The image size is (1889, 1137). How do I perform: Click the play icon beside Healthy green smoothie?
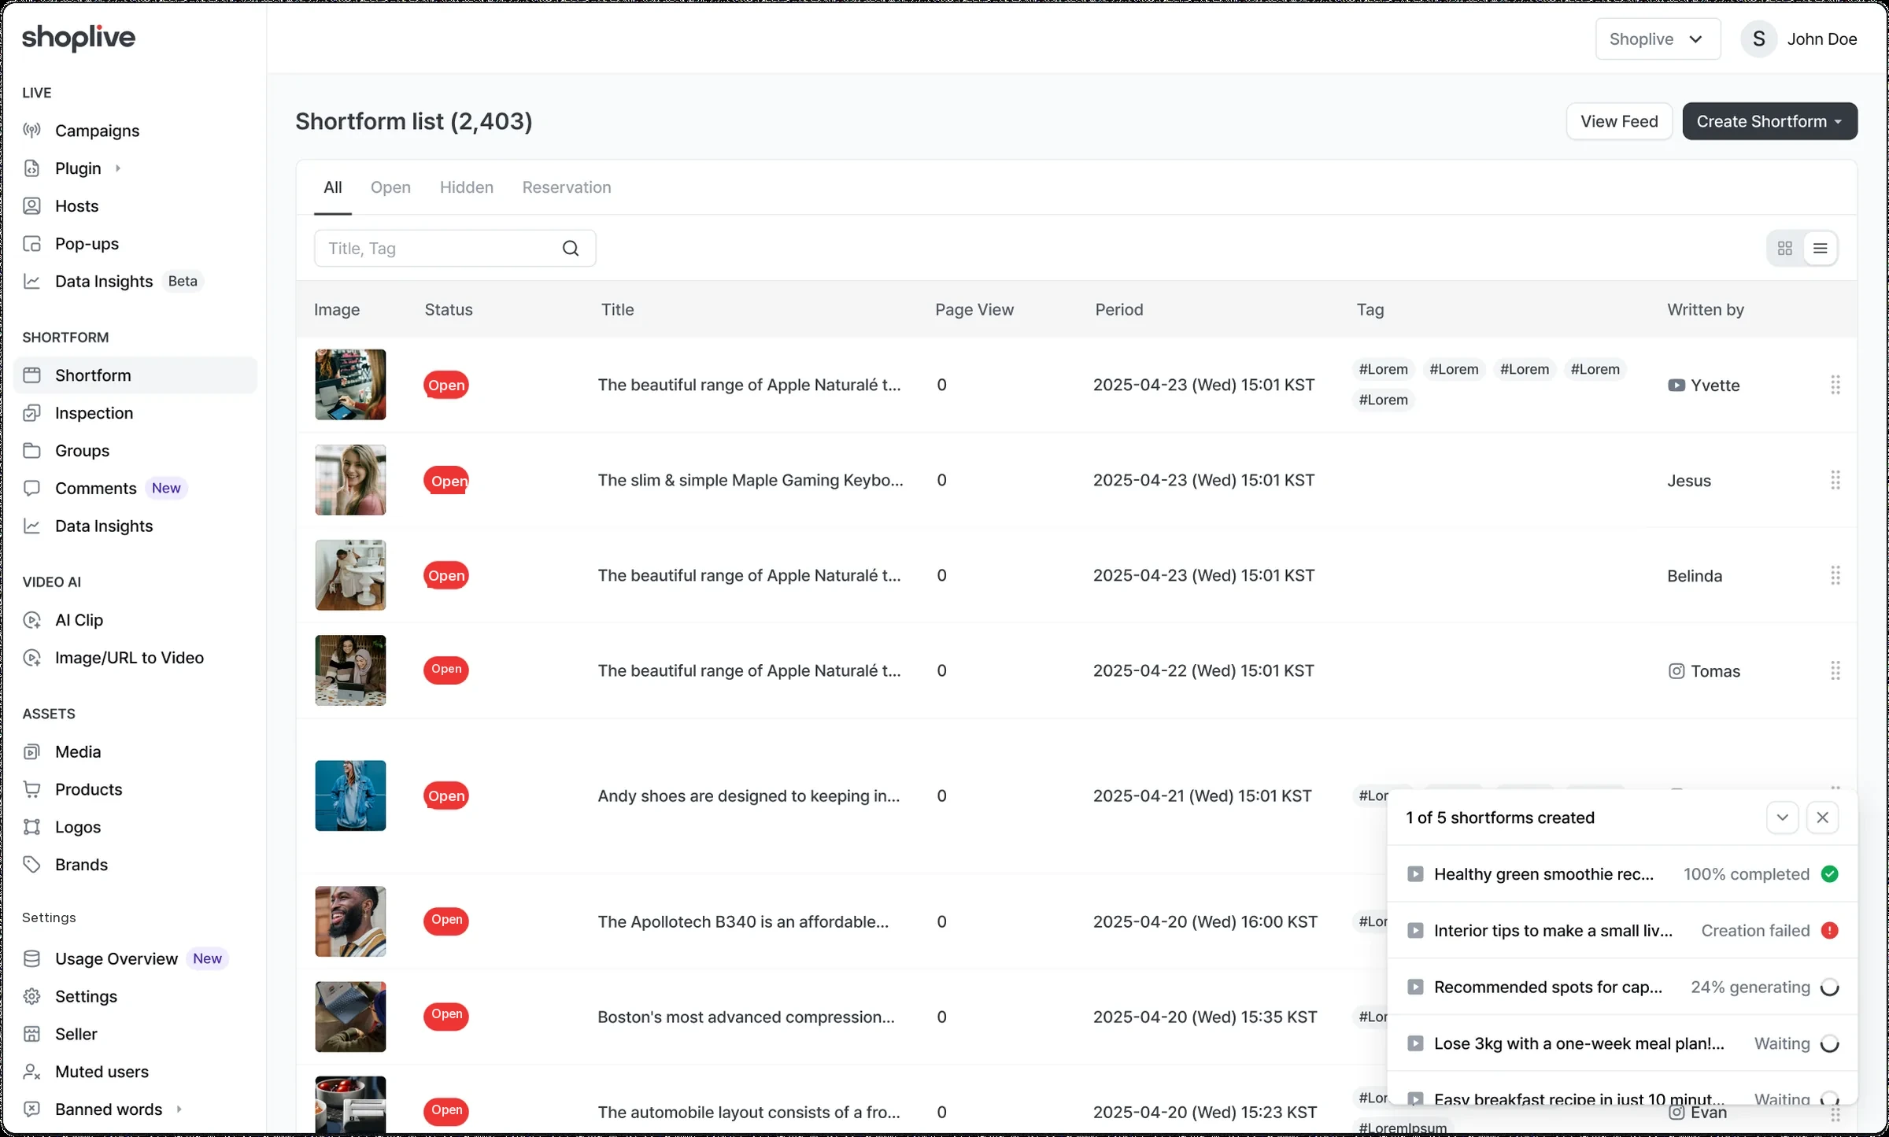(1415, 874)
